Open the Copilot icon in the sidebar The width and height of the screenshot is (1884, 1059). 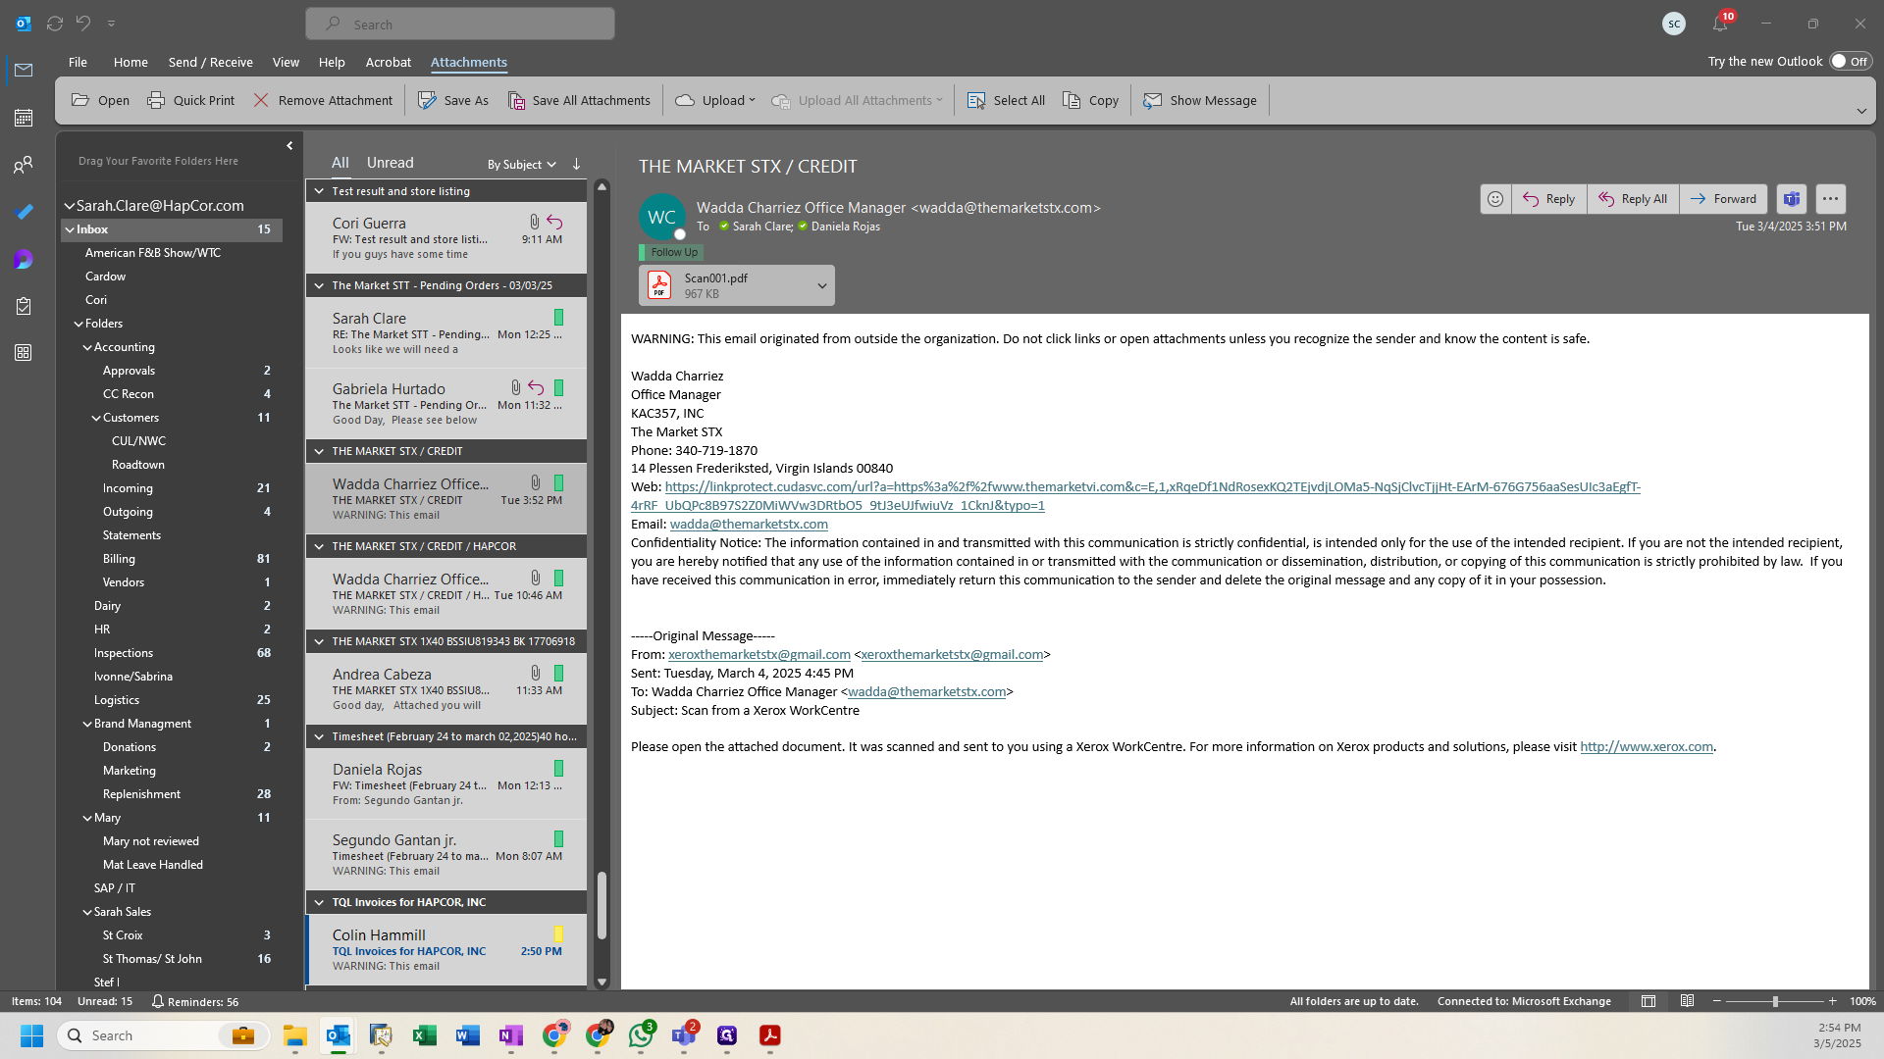tap(24, 259)
